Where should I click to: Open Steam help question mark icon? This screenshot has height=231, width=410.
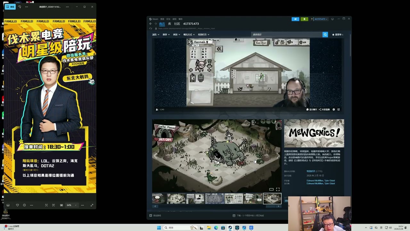click(x=312, y=19)
